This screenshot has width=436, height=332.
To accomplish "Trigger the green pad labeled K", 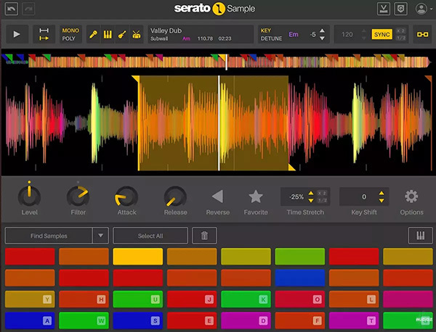I will (246, 299).
